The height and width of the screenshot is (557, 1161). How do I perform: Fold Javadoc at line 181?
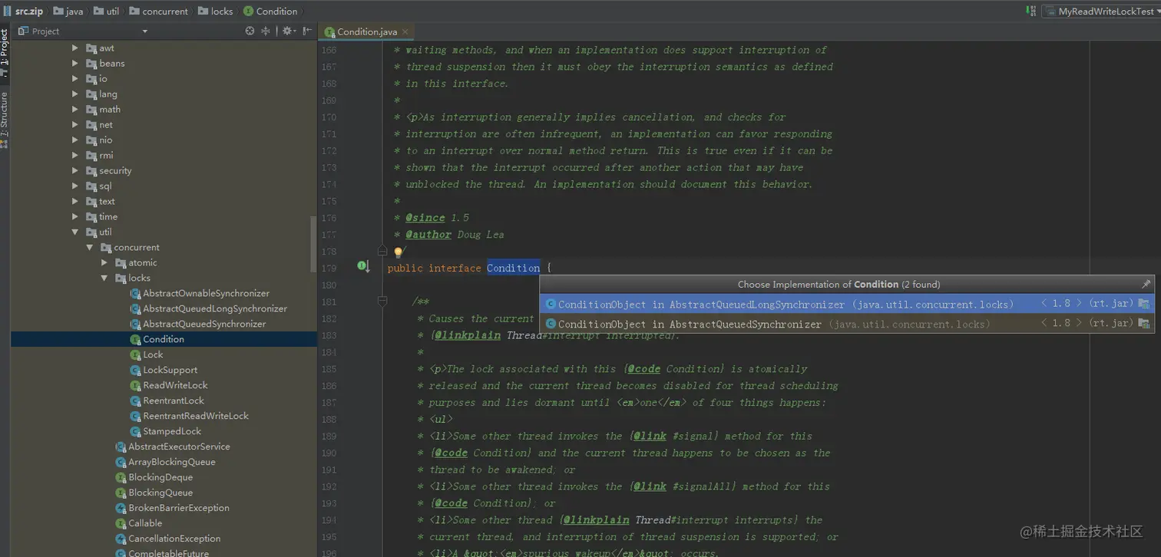(x=382, y=302)
